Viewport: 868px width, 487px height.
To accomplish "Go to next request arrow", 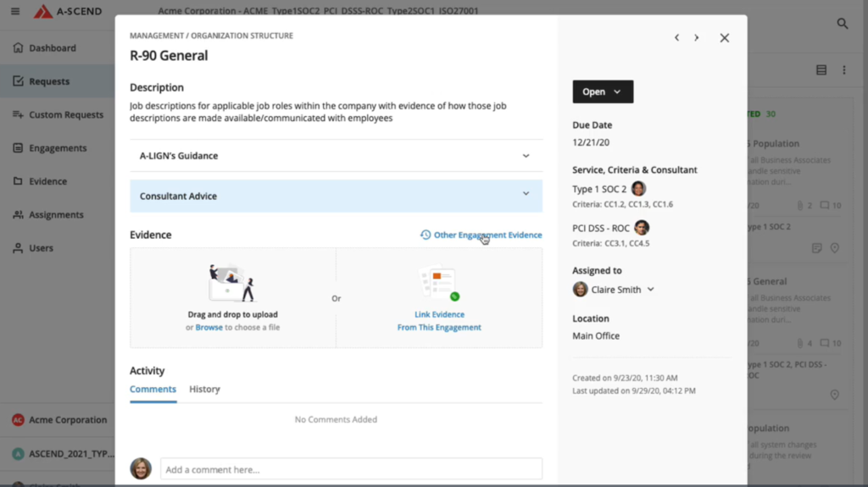I will (x=697, y=37).
